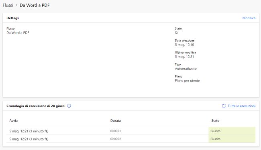Select the Avvia column header

14,120
